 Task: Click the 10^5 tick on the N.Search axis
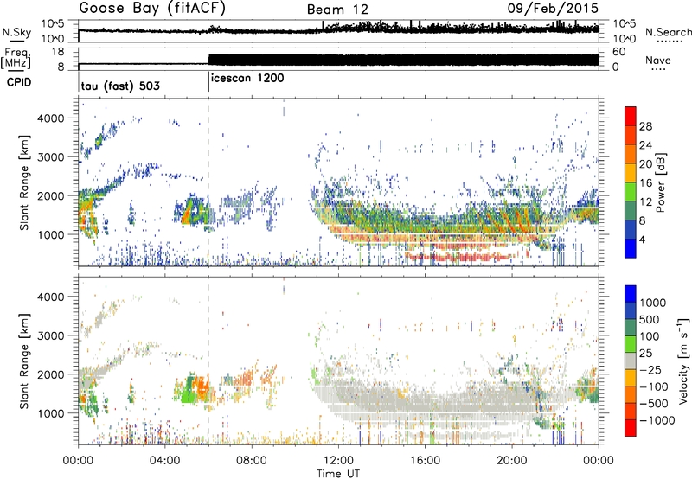pyautogui.click(x=624, y=23)
